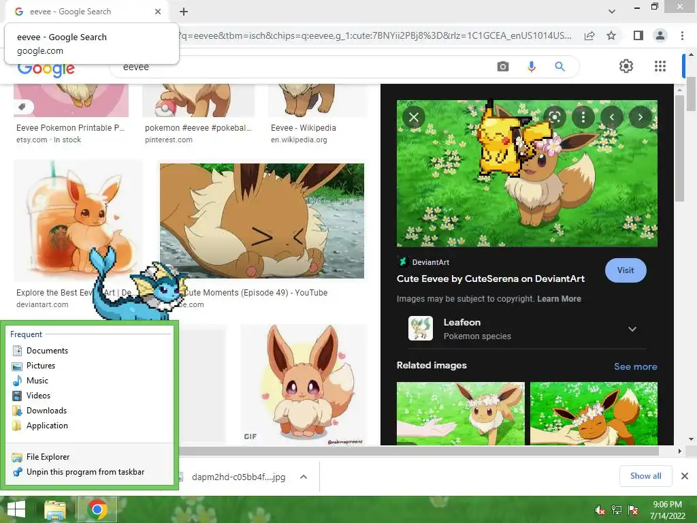Click the preview panel vertical scrollbar
Viewport: 697px width, 523px height.
point(679,148)
